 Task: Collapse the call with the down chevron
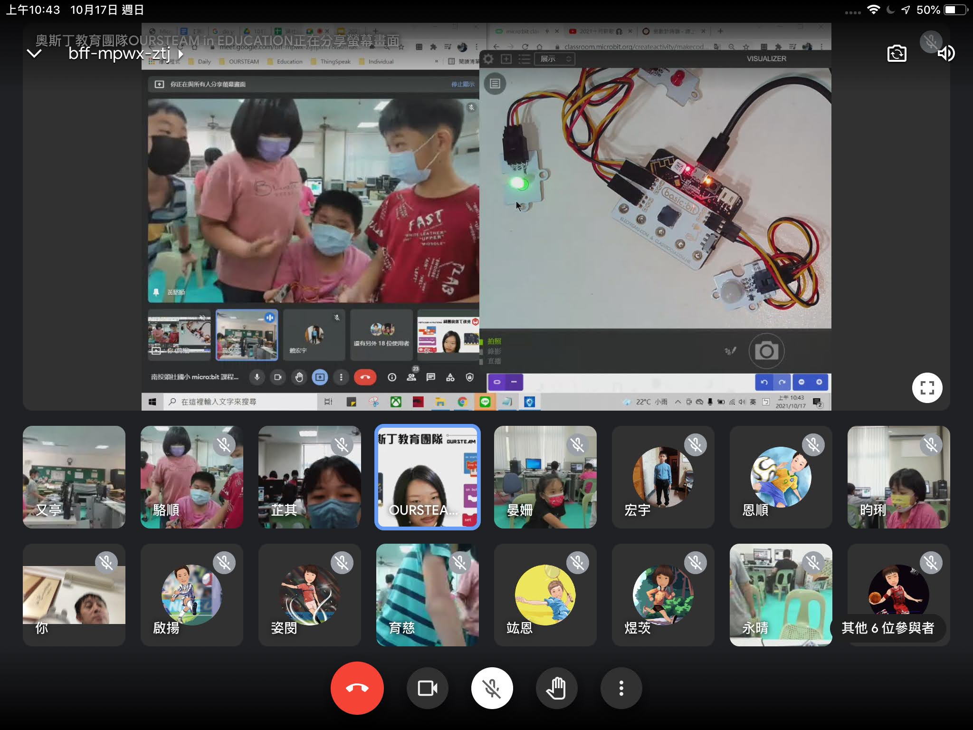coord(34,53)
